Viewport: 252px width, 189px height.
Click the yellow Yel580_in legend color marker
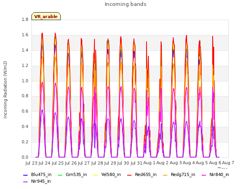click(x=95, y=175)
